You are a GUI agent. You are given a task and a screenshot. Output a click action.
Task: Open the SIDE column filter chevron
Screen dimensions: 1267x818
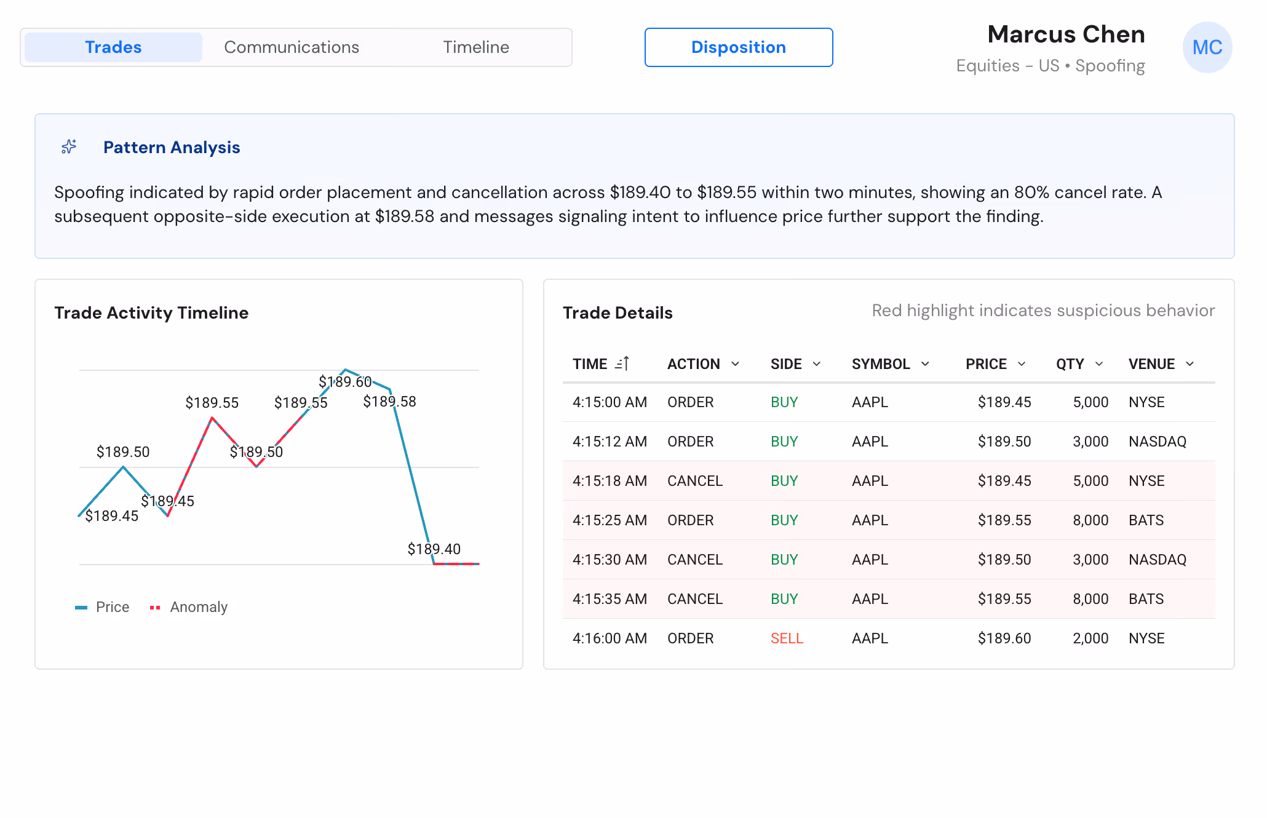click(817, 364)
